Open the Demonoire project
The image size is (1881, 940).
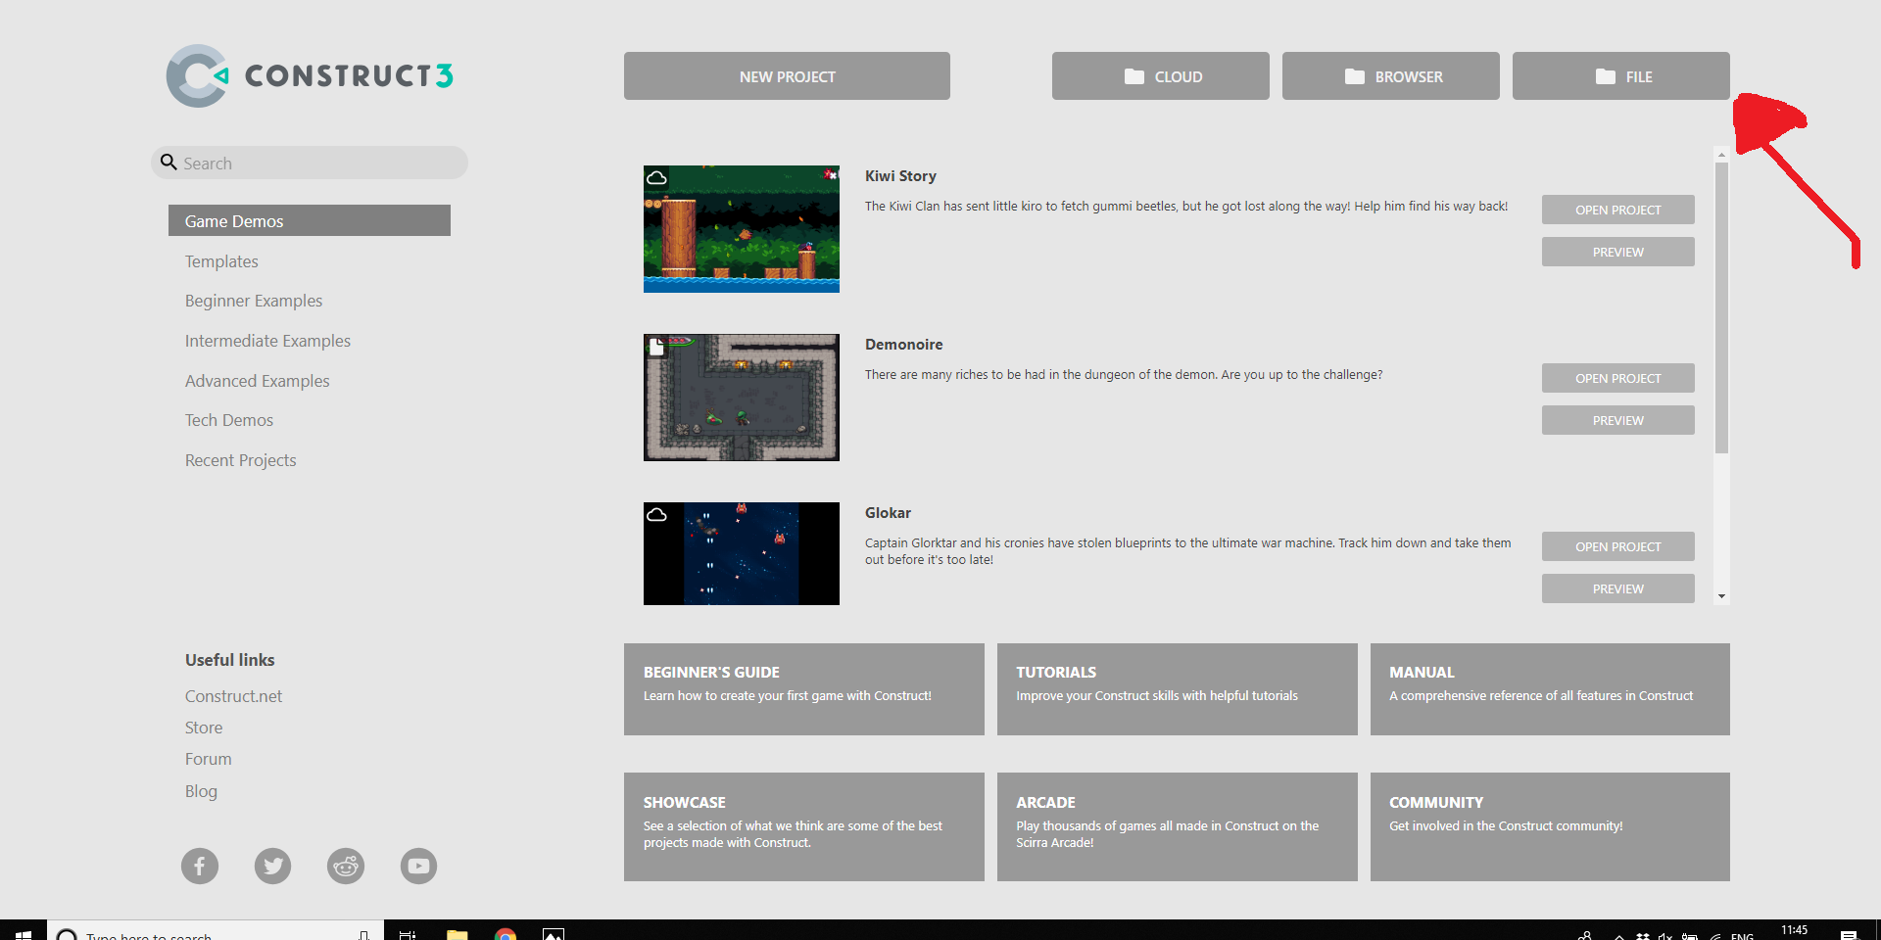pyautogui.click(x=1618, y=378)
